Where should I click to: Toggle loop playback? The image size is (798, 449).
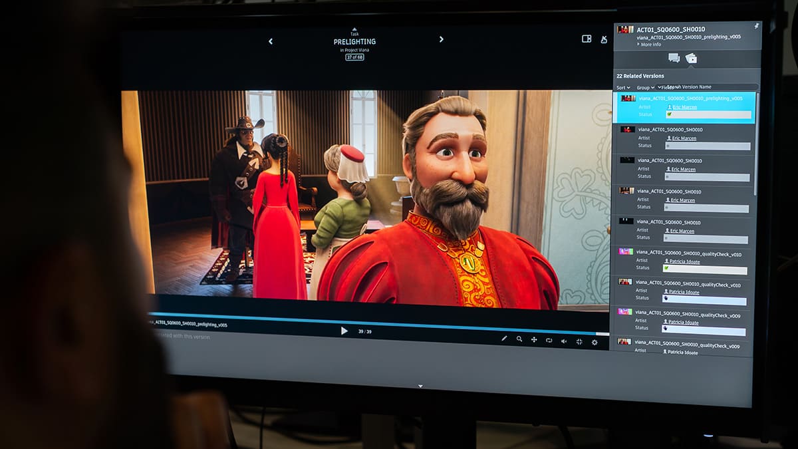[x=549, y=341]
